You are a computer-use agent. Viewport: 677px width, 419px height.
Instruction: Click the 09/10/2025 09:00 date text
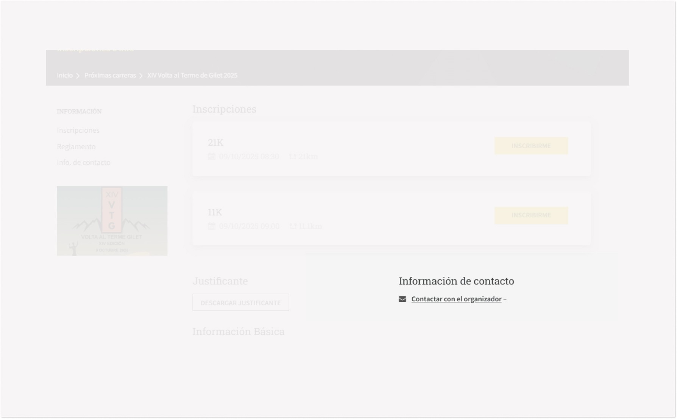tap(249, 226)
